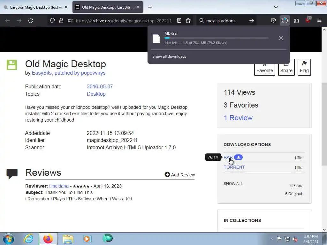
Task: Open EasyBits, patched by popovvirys link
Action: (69, 73)
